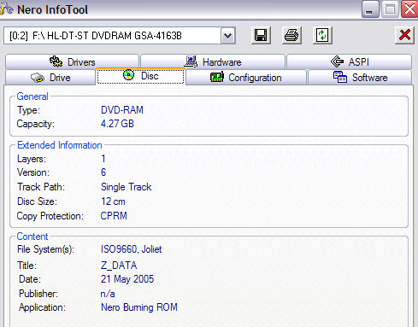
Task: Click the File System(s) label
Action: (x=45, y=249)
